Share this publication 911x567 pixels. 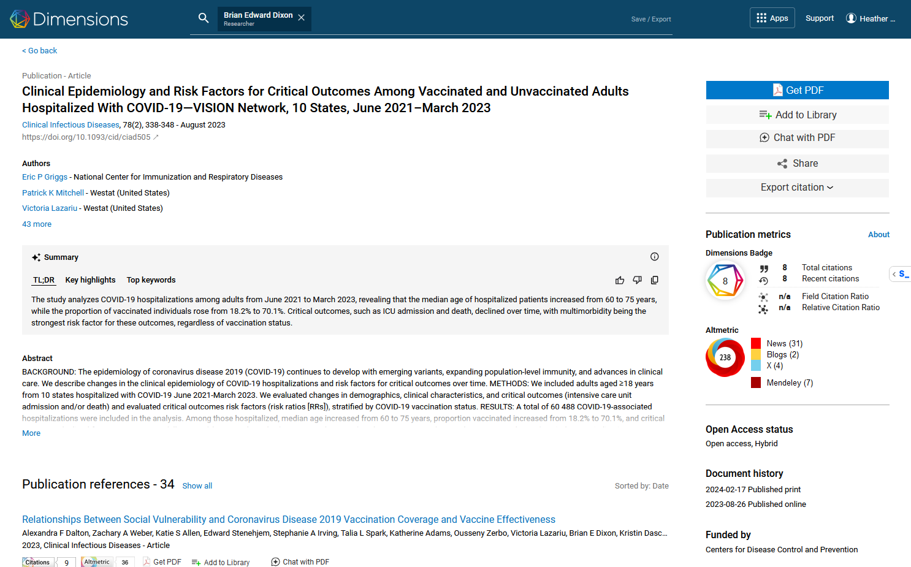pyautogui.click(x=797, y=164)
